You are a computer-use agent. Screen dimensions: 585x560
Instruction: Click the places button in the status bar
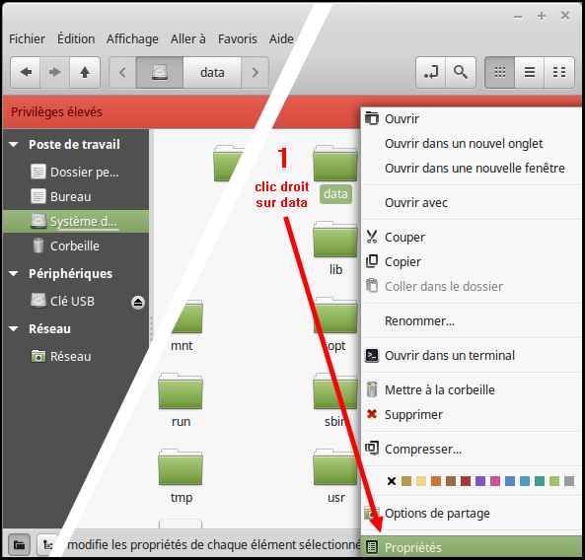click(20, 545)
